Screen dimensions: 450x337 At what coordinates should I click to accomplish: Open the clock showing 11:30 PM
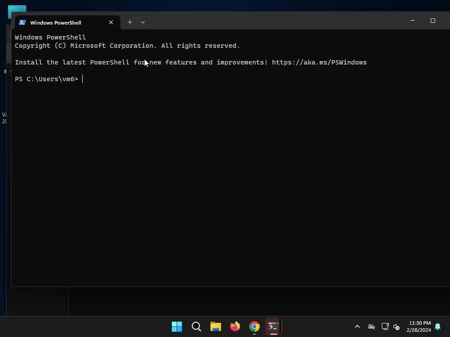point(419,326)
